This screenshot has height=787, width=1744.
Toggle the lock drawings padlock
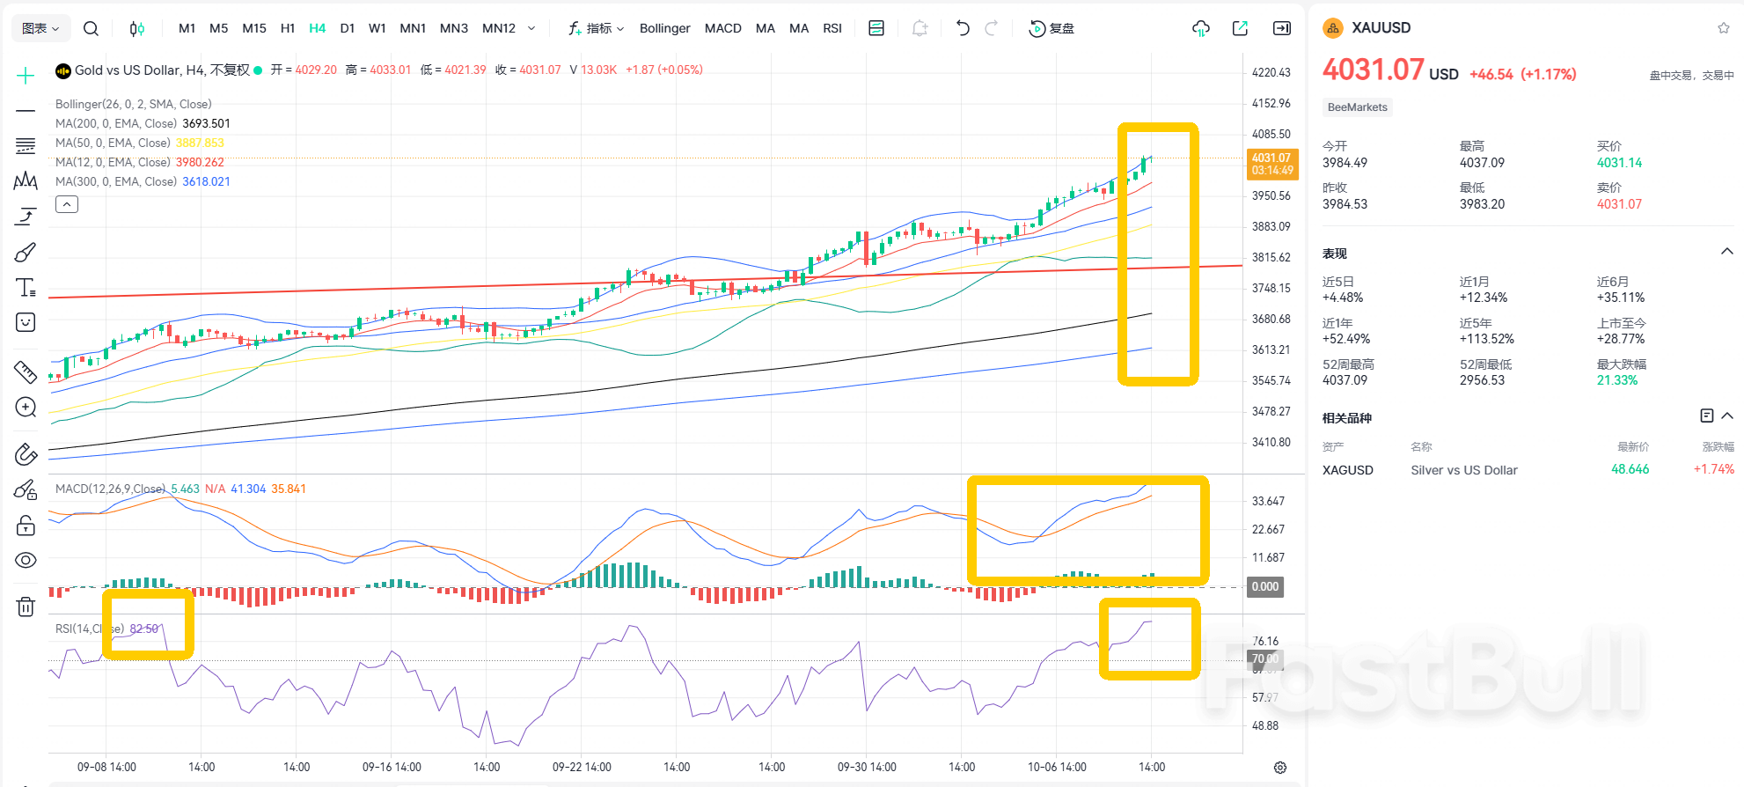[26, 526]
